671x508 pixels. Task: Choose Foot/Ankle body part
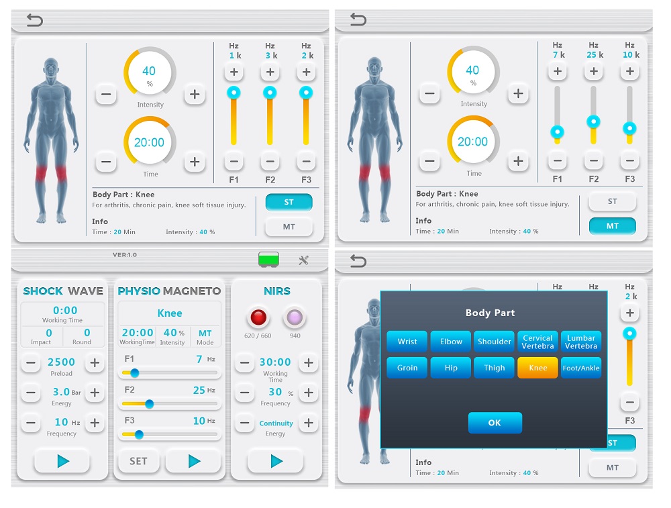[580, 368]
